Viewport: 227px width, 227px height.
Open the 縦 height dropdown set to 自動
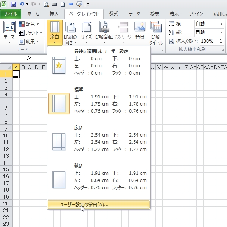pos(209,33)
